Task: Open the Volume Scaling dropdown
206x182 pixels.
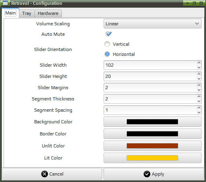Action: click(x=153, y=24)
